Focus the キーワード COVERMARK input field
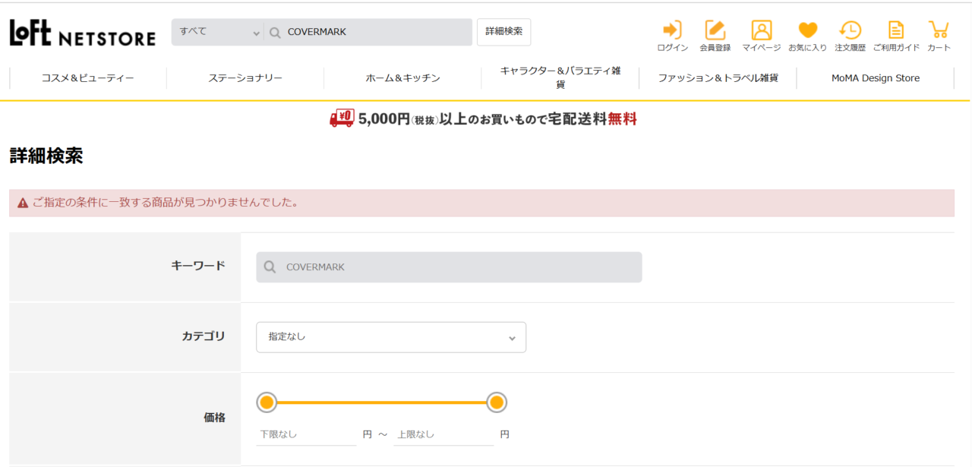972x467 pixels. pos(449,267)
